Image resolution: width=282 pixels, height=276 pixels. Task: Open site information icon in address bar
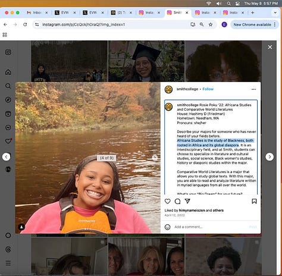point(37,24)
